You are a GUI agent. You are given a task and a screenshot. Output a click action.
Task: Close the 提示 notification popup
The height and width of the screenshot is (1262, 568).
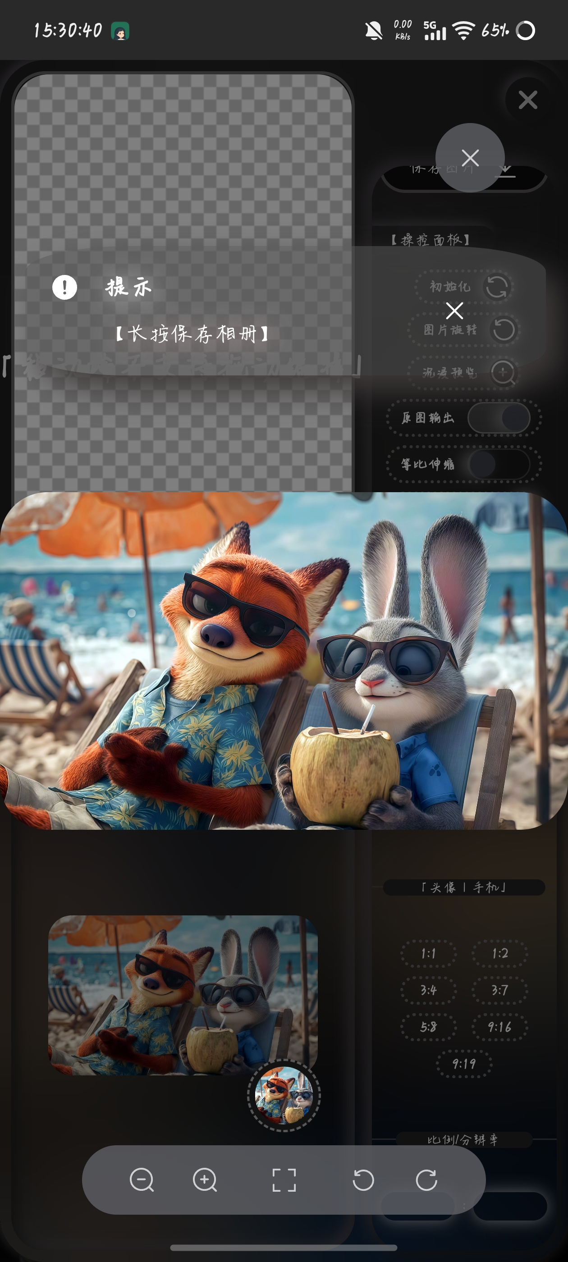[454, 311]
